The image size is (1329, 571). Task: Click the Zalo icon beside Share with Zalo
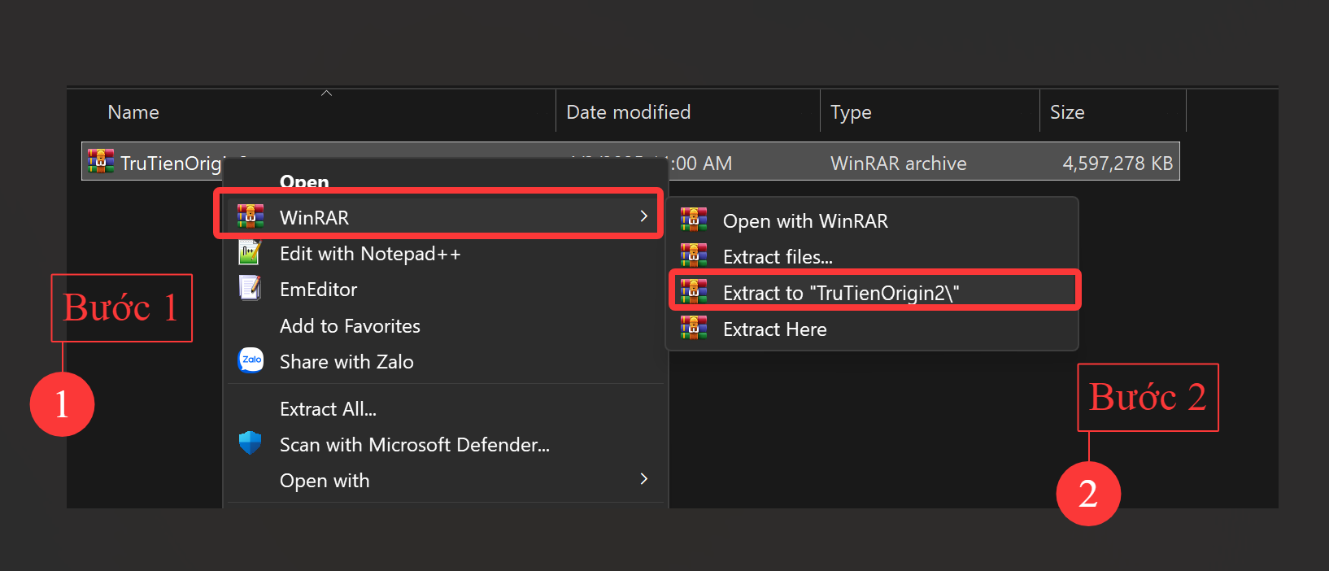251,360
